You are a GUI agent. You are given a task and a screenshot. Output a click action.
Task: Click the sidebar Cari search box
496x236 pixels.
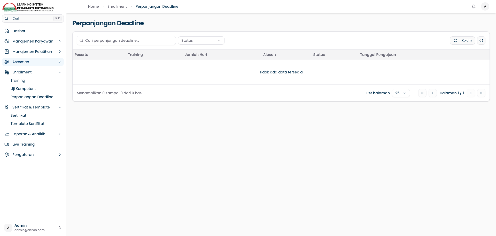pyautogui.click(x=33, y=19)
